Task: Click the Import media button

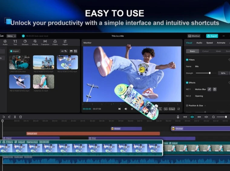Action: point(15,51)
